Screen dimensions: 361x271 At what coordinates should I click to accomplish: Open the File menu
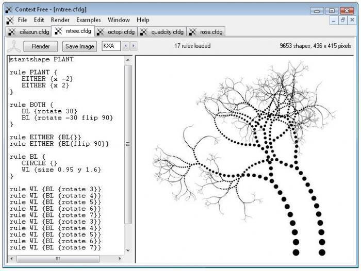pyautogui.click(x=22, y=20)
